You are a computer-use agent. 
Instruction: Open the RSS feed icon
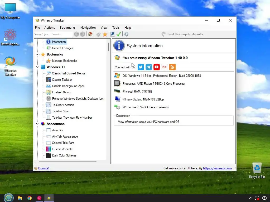click(x=172, y=67)
